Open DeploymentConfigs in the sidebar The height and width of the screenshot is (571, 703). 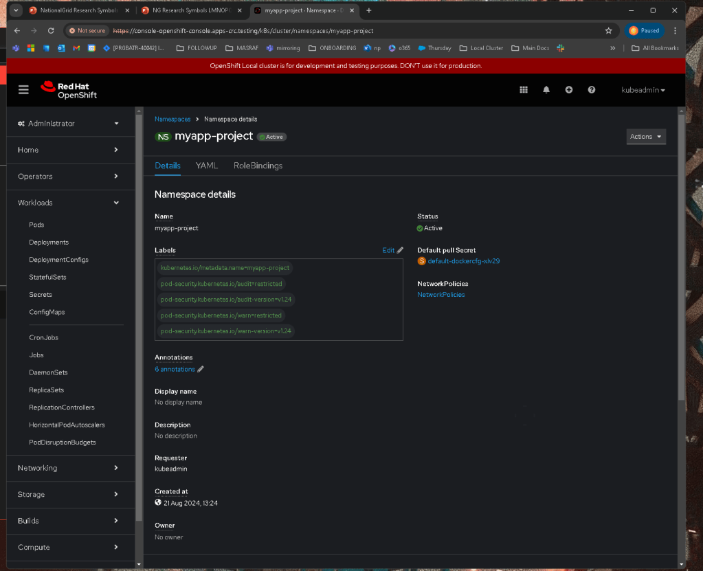click(x=58, y=260)
